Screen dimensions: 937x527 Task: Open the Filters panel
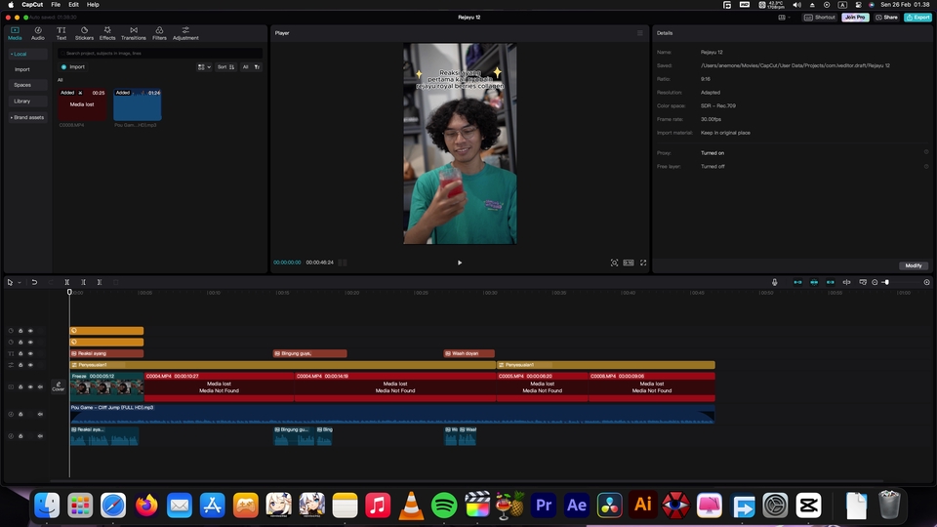[x=159, y=33]
